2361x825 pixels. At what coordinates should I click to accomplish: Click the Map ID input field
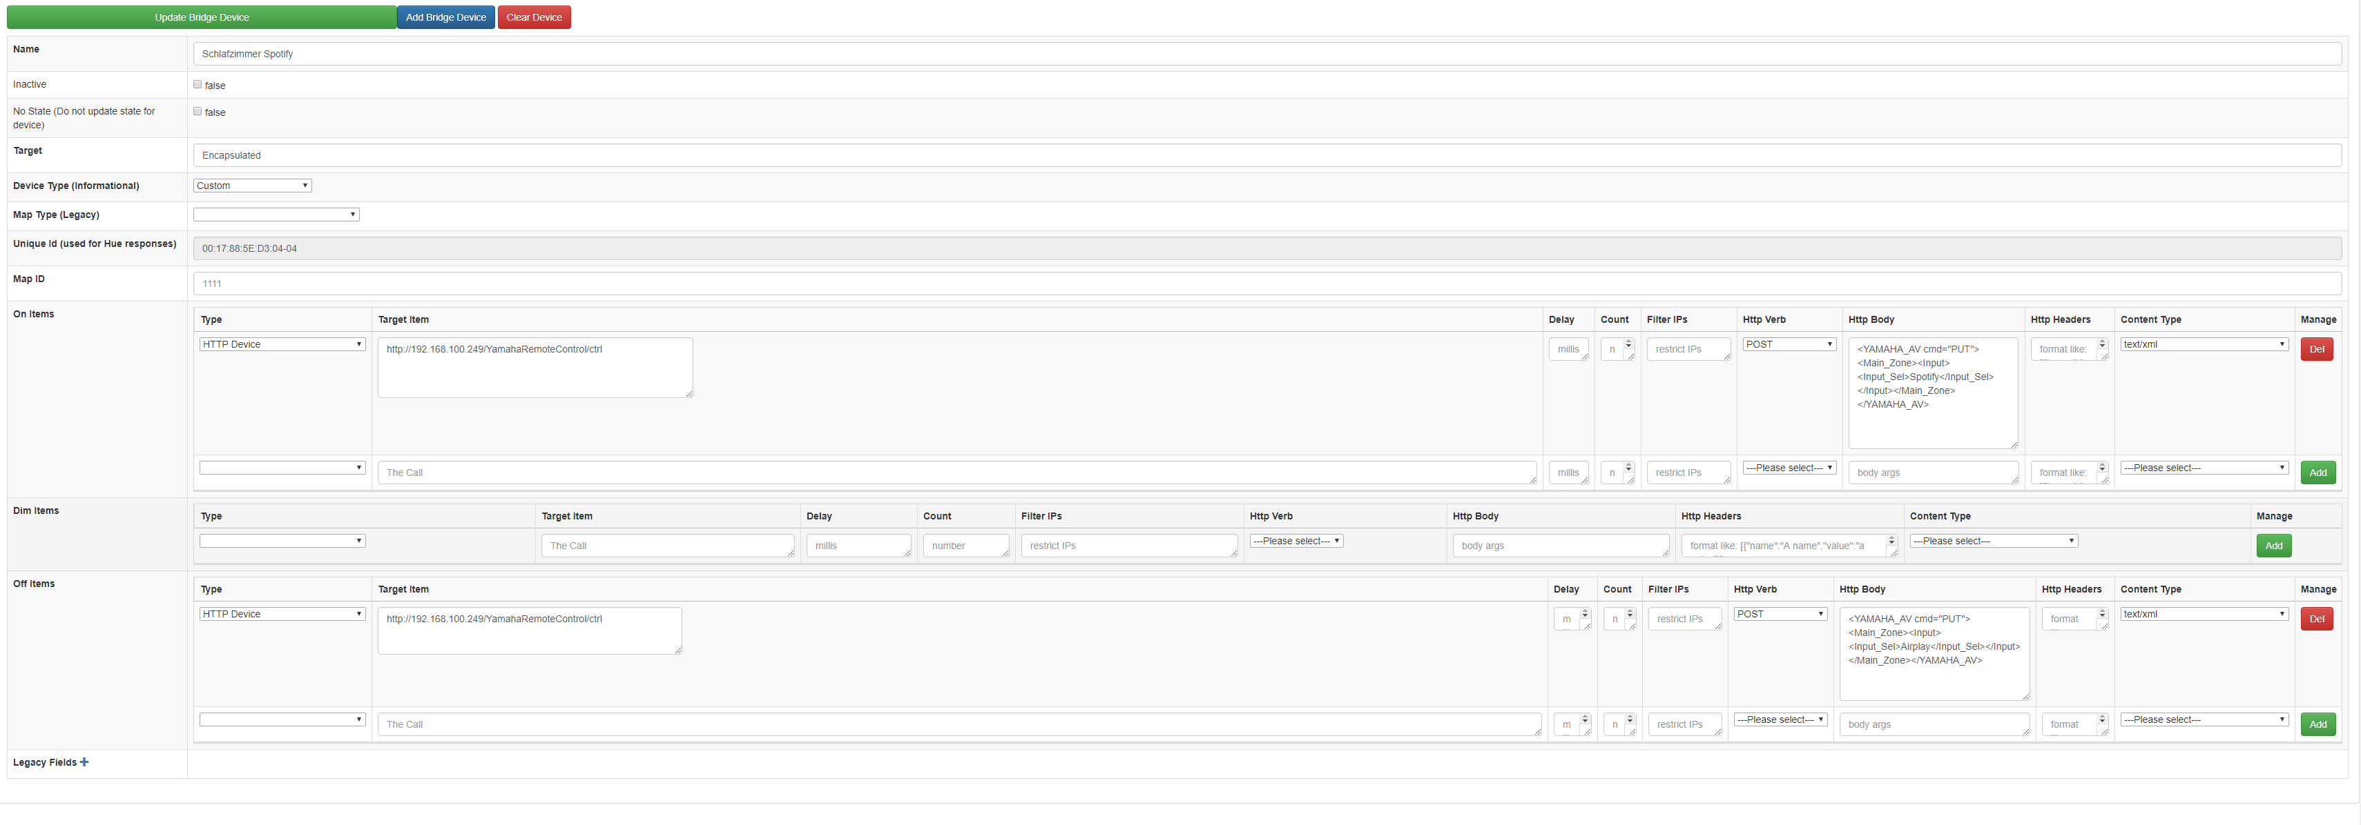coord(1266,284)
